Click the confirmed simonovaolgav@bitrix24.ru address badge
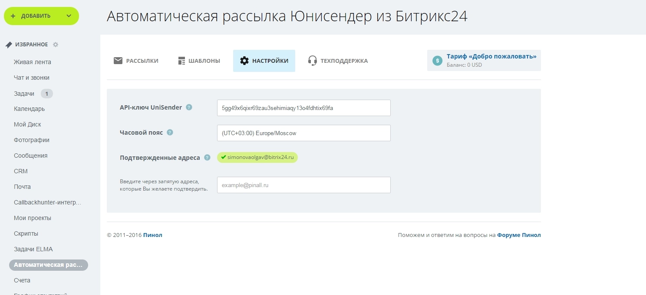This screenshot has height=295, width=646. [257, 157]
